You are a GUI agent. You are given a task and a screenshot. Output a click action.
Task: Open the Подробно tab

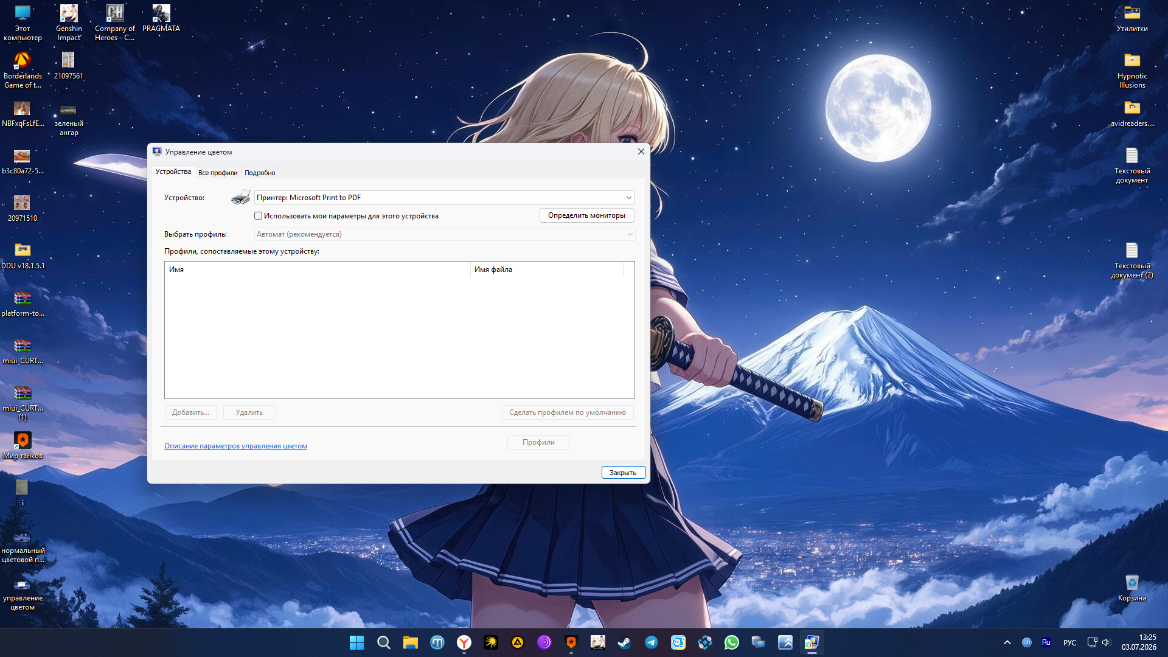(x=260, y=173)
